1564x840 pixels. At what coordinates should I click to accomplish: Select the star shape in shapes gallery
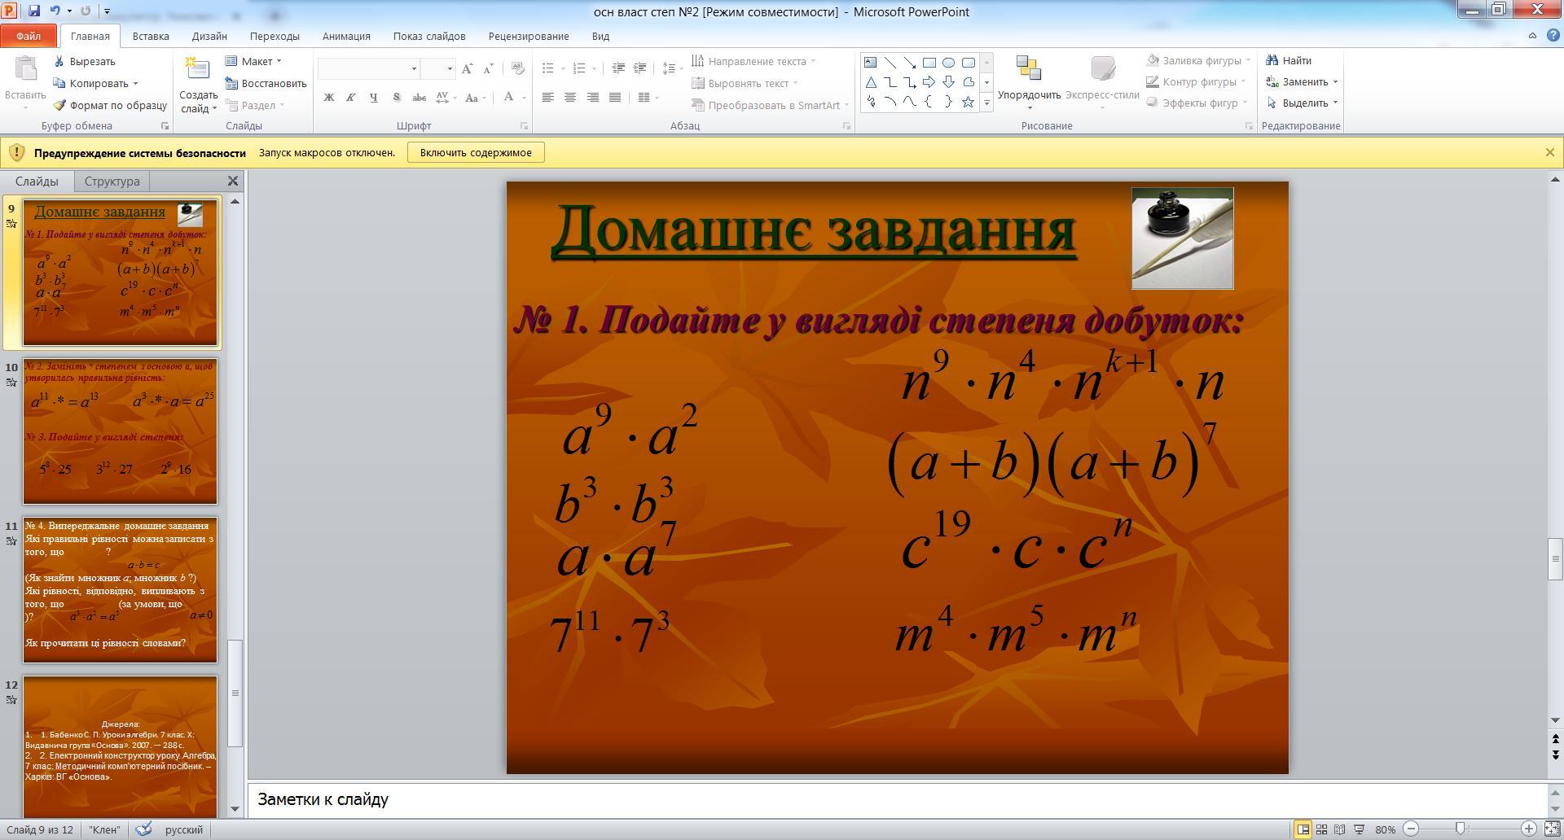[968, 102]
